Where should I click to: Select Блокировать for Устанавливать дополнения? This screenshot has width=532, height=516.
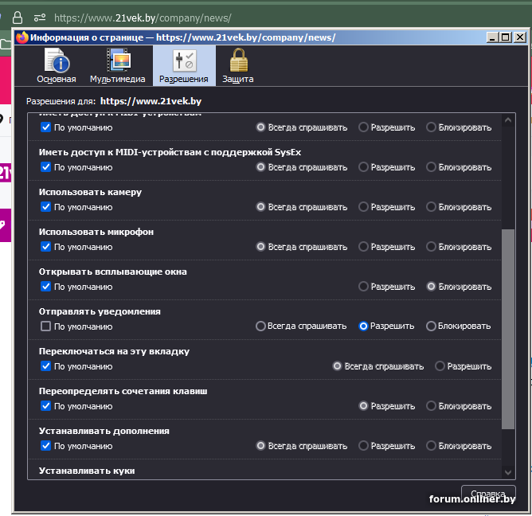[x=431, y=445]
